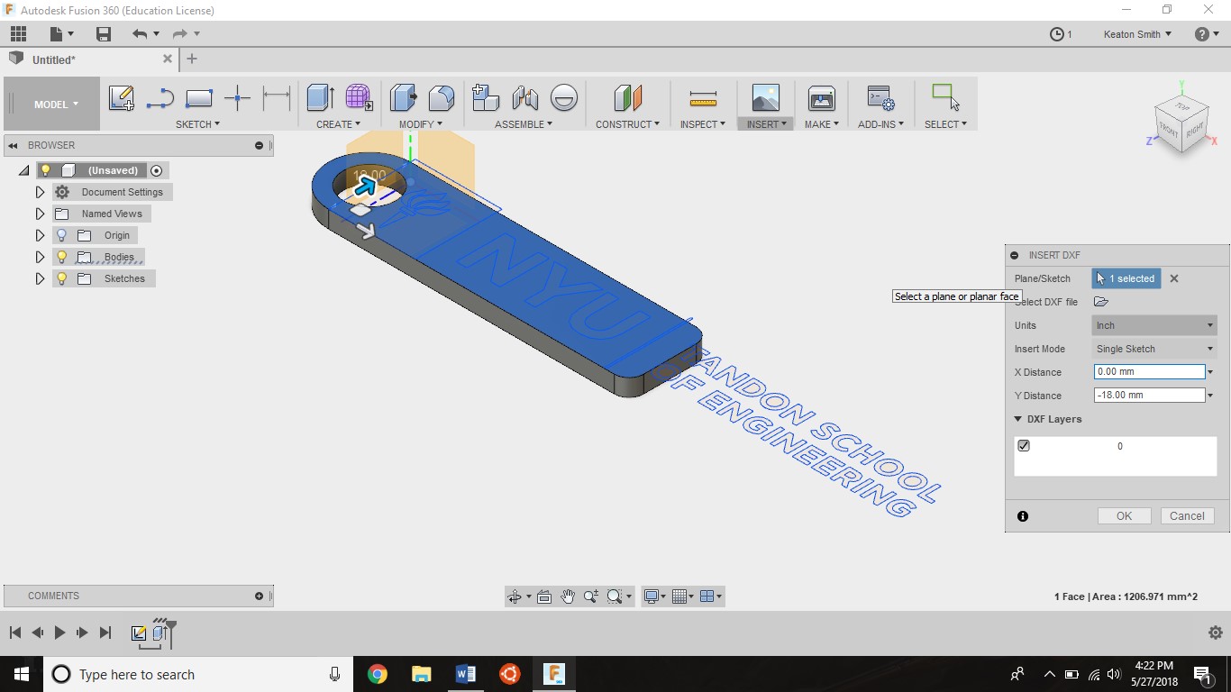
Task: Toggle the (Unsaved) component light bulb
Action: [x=45, y=170]
